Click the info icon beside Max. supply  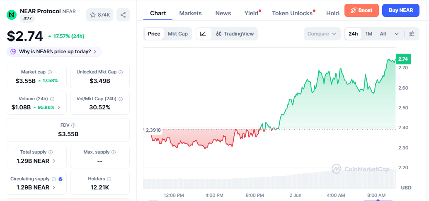click(x=114, y=152)
